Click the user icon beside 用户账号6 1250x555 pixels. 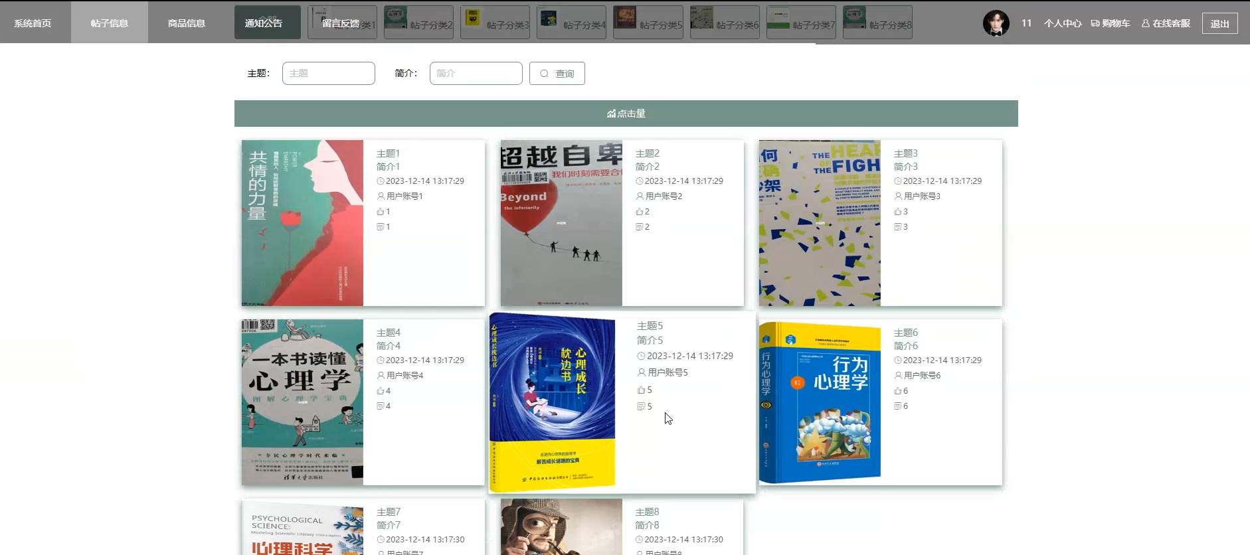tap(898, 376)
